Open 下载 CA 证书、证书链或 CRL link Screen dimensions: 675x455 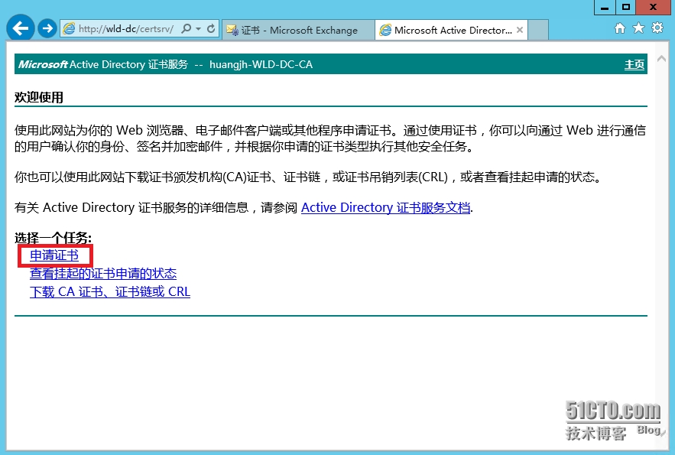(x=110, y=292)
